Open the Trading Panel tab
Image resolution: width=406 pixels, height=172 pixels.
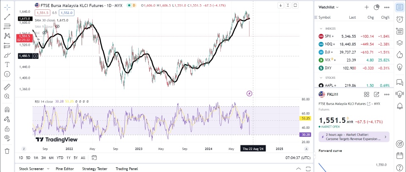pyautogui.click(x=127, y=169)
